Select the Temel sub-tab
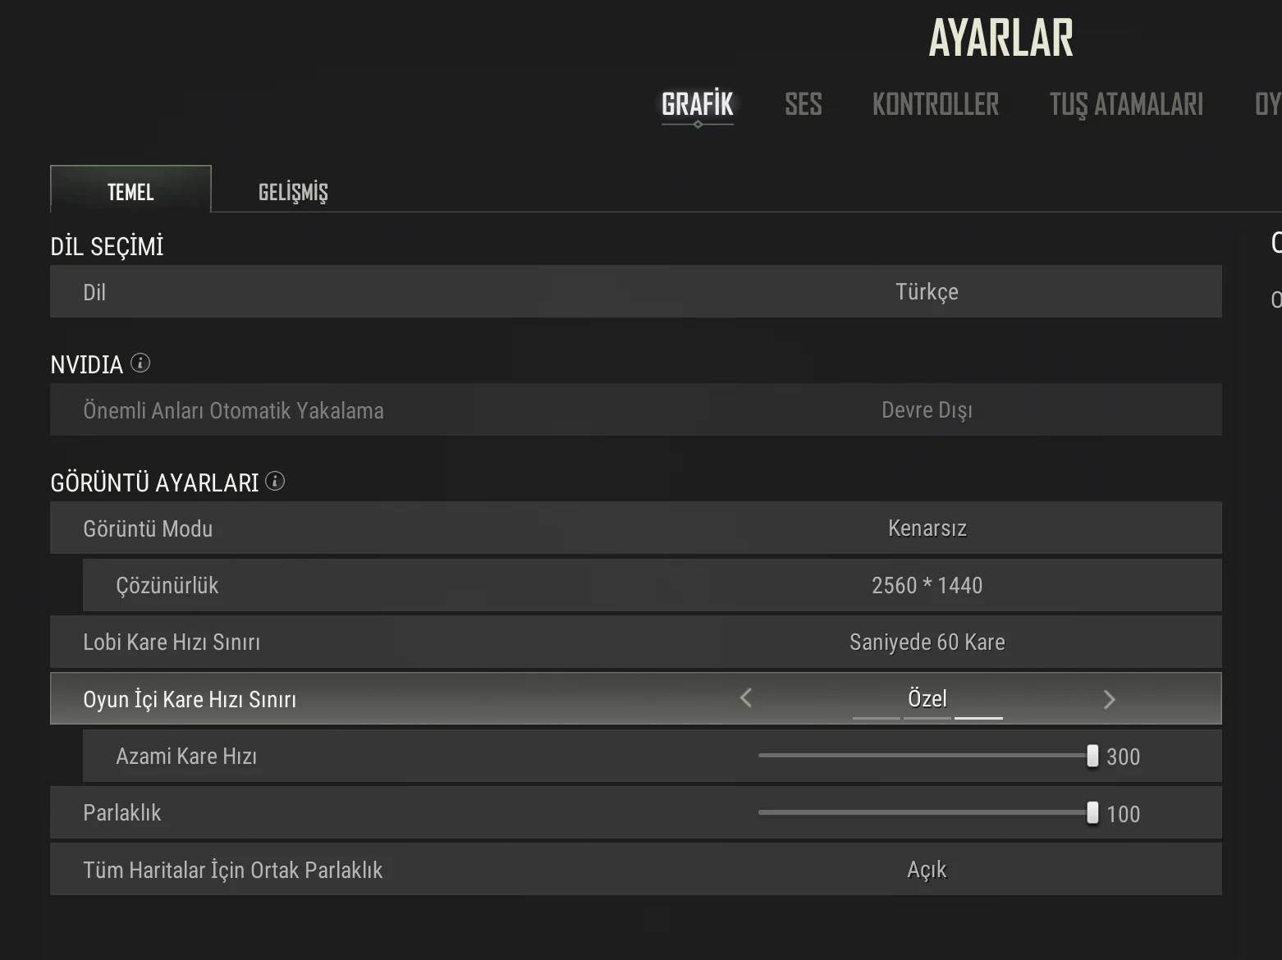The image size is (1282, 960). 130,192
